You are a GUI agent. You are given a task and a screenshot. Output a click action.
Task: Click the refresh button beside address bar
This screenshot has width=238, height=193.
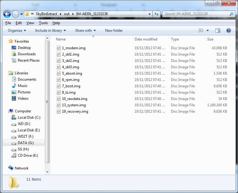pos(156,14)
